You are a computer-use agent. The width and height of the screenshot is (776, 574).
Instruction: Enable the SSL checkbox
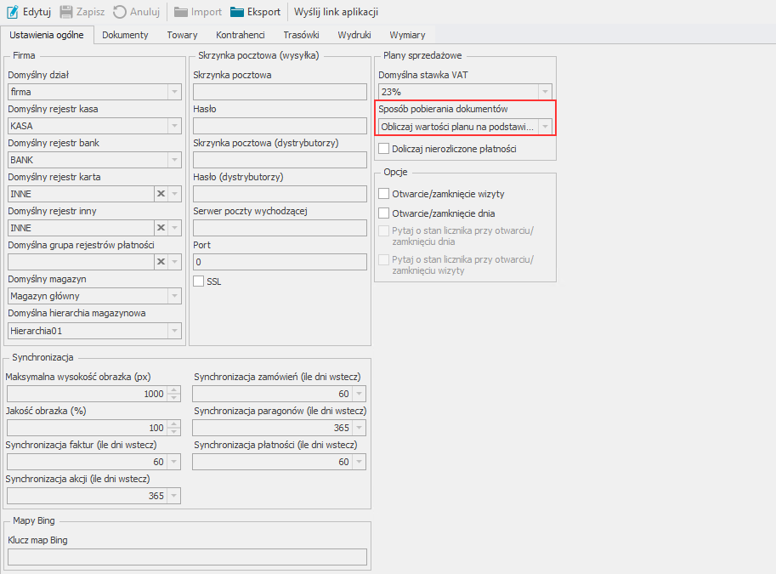[199, 281]
